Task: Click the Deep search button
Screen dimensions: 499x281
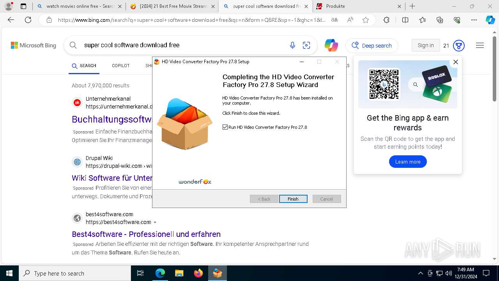Action: (x=372, y=46)
